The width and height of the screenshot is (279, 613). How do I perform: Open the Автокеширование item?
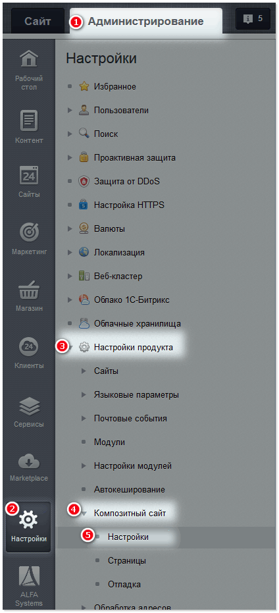click(130, 489)
